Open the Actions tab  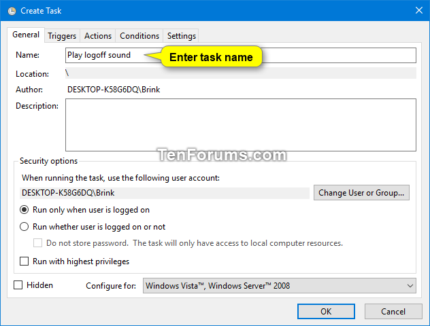tap(98, 36)
